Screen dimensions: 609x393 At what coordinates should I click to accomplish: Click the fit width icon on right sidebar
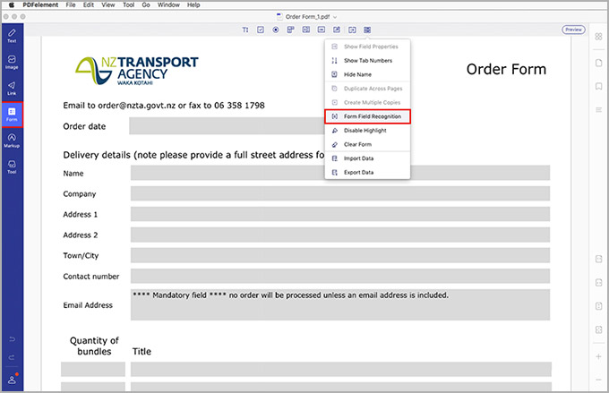tap(598, 283)
